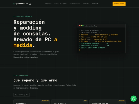Screen dimensions: 139x104
Task: Click the 'iniciando diagnóstico...' log line
Action: (x=91, y=30)
